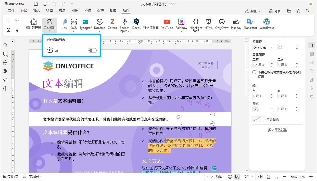317x181 pixels.
Task: Click the 显示高级设置 link
Action: 277,129
